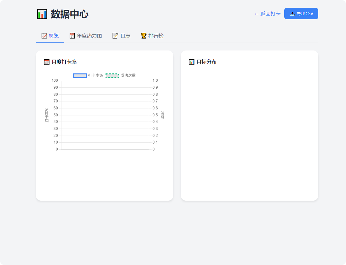Screen dimensions: 346x265
Task: Click the 月度打卡率 card title
Action: pyautogui.click(x=64, y=62)
